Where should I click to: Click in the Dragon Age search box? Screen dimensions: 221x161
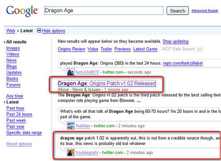tap(104, 11)
